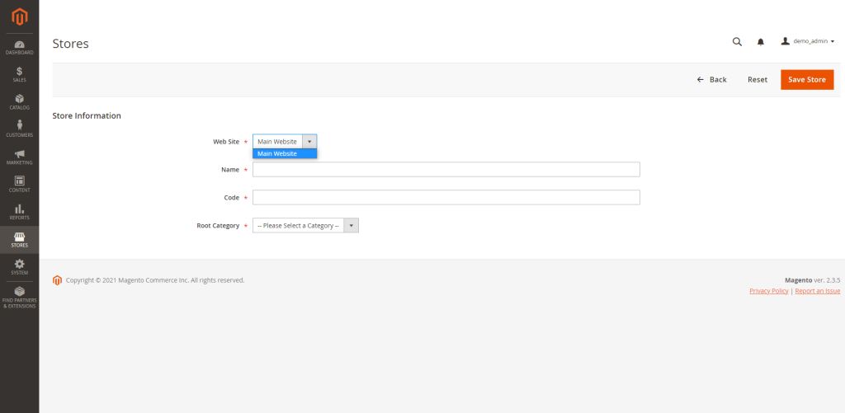Reset the store form

(758, 80)
